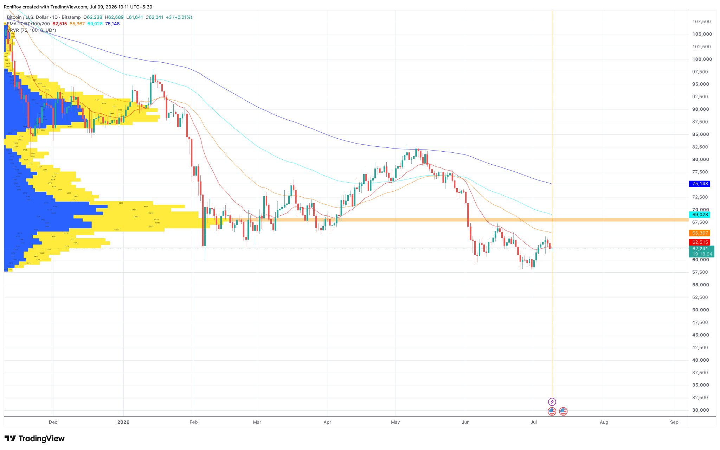Click the green 62,241 current price tag
The height and width of the screenshot is (450, 720).
(702, 249)
